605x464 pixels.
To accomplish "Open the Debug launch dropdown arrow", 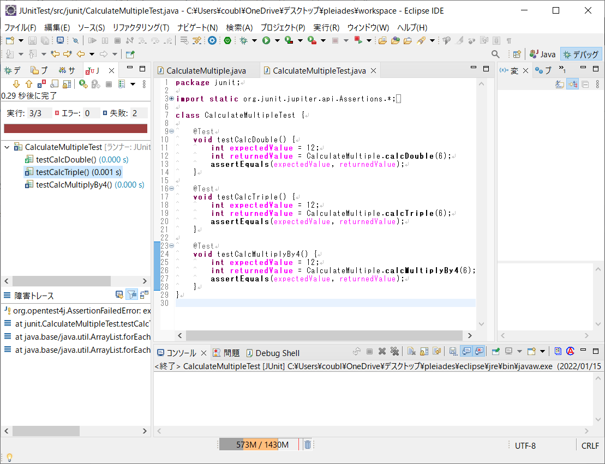I will point(254,40).
